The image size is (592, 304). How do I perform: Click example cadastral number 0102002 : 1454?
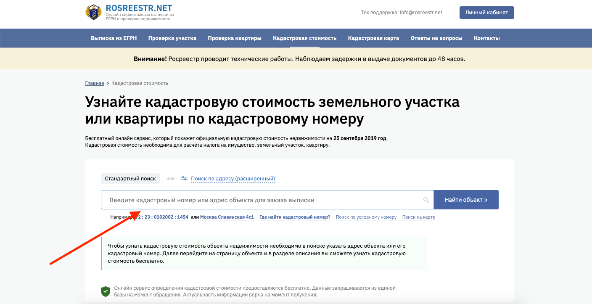(x=161, y=217)
